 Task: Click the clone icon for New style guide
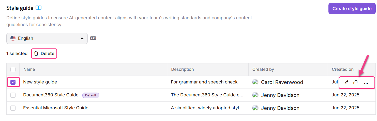[x=355, y=82]
